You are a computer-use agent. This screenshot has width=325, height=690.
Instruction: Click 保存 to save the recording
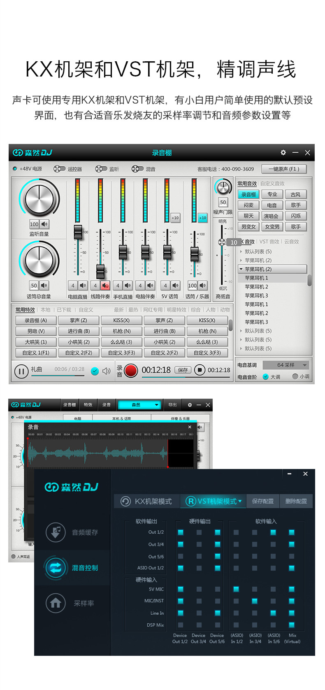pyautogui.click(x=183, y=370)
